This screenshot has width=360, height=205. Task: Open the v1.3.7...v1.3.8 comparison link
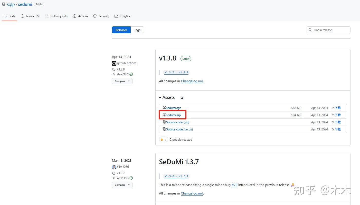tap(176, 73)
